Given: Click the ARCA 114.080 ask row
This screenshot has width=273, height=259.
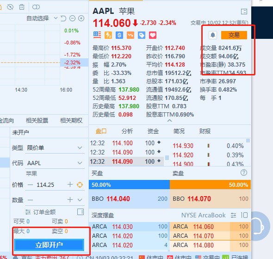Looking at the screenshot, I should tap(211, 245).
